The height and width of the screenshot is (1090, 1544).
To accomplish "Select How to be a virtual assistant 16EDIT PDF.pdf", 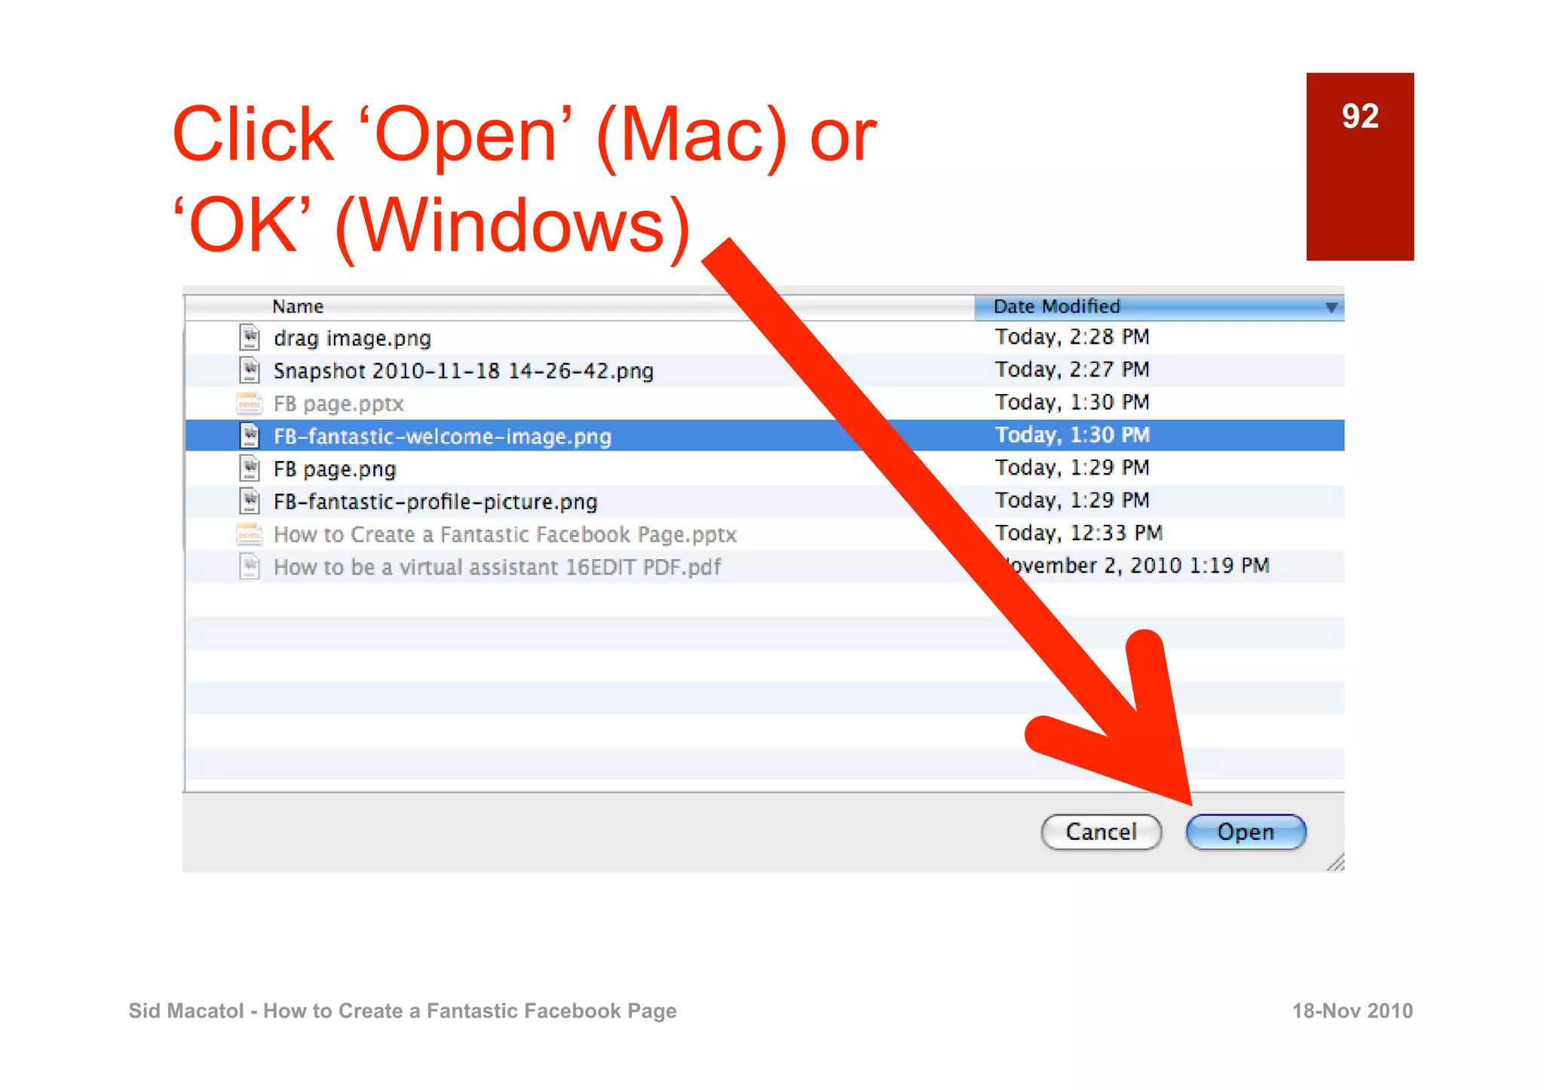I will pos(497,567).
